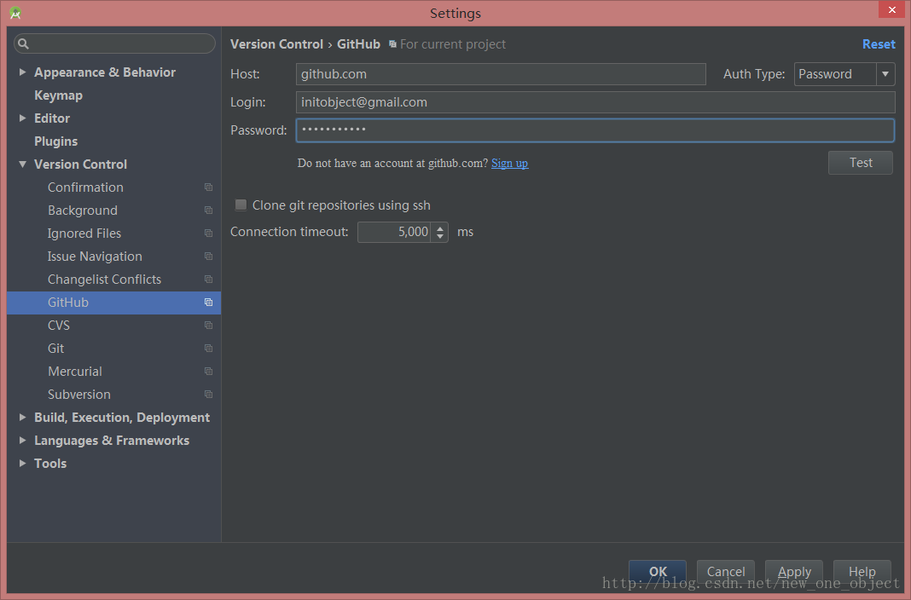Expand Build, Execution, Deployment section
This screenshot has height=600, width=911.
point(23,418)
